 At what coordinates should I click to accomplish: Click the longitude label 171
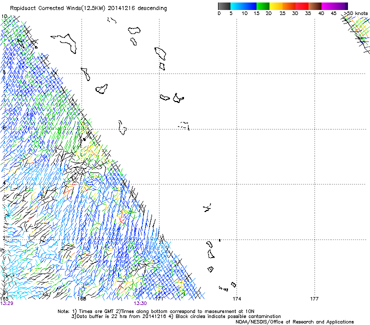(159, 299)
